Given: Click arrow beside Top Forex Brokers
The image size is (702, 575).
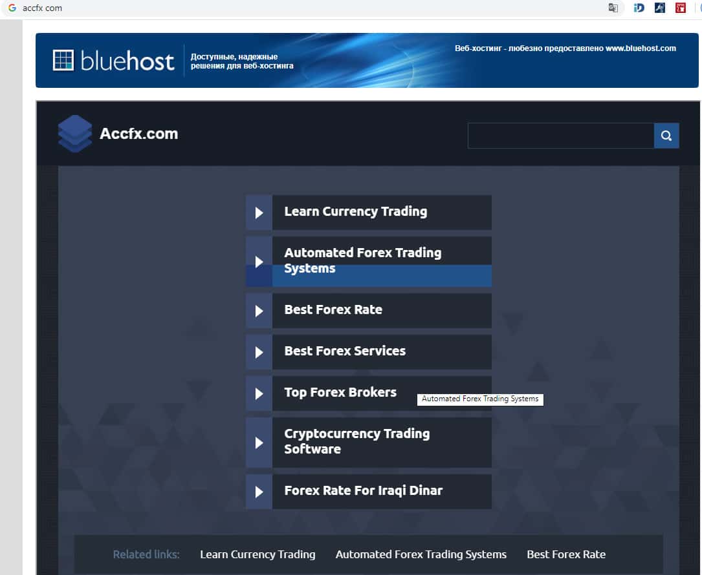Looking at the screenshot, I should click(259, 393).
